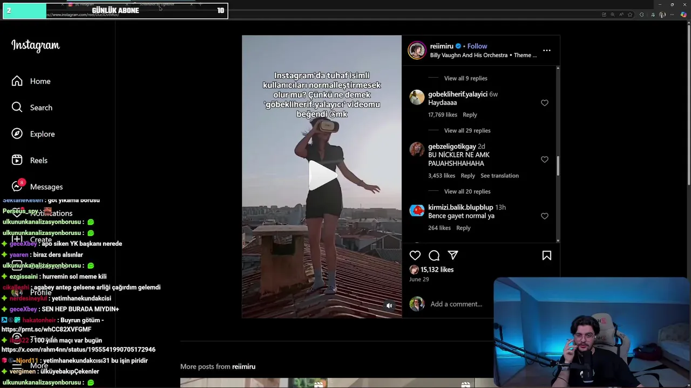Open reiimiru username in post header

[x=442, y=46]
